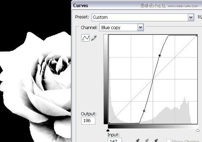Click the white point slider triangle
This screenshot has height=142, width=202.
[x=198, y=130]
